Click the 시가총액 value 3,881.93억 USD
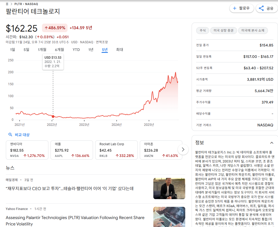The width and height of the screenshot is (278, 227). click(x=260, y=79)
